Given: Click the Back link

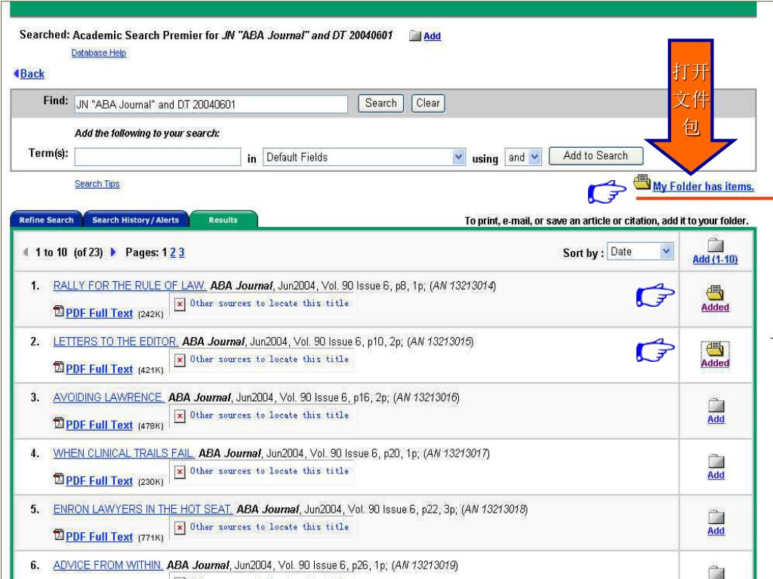Looking at the screenshot, I should pyautogui.click(x=32, y=74).
